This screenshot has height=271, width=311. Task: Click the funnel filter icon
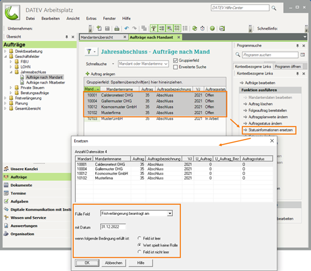[x=89, y=51]
